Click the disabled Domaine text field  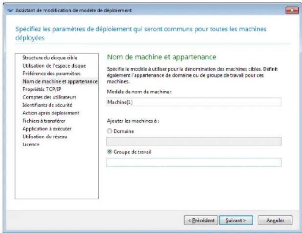(x=194, y=142)
